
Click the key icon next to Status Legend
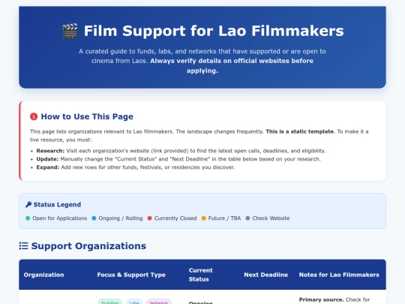(x=28, y=204)
